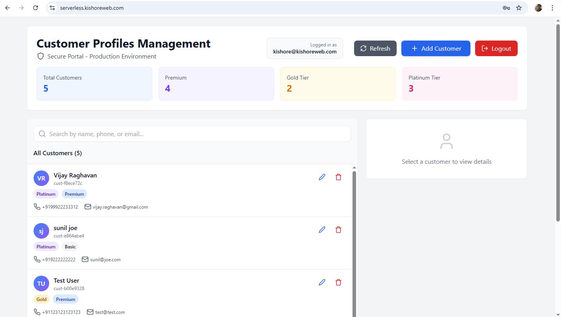View site information in address bar

(x=52, y=8)
